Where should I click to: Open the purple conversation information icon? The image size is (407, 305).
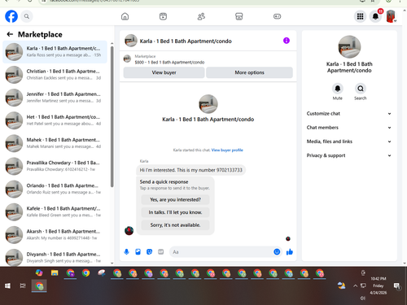[287, 41]
